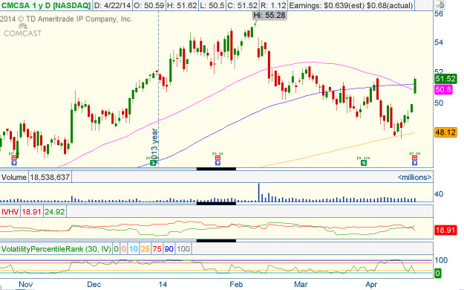Click 14 year label on time axis
The image size is (464, 290).
click(x=163, y=285)
